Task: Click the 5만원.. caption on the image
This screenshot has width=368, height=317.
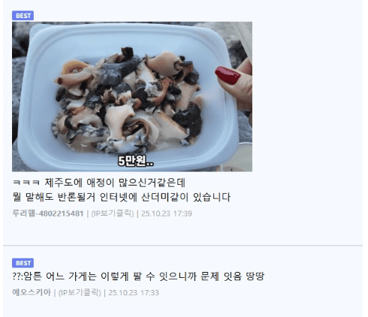Action: tap(135, 161)
